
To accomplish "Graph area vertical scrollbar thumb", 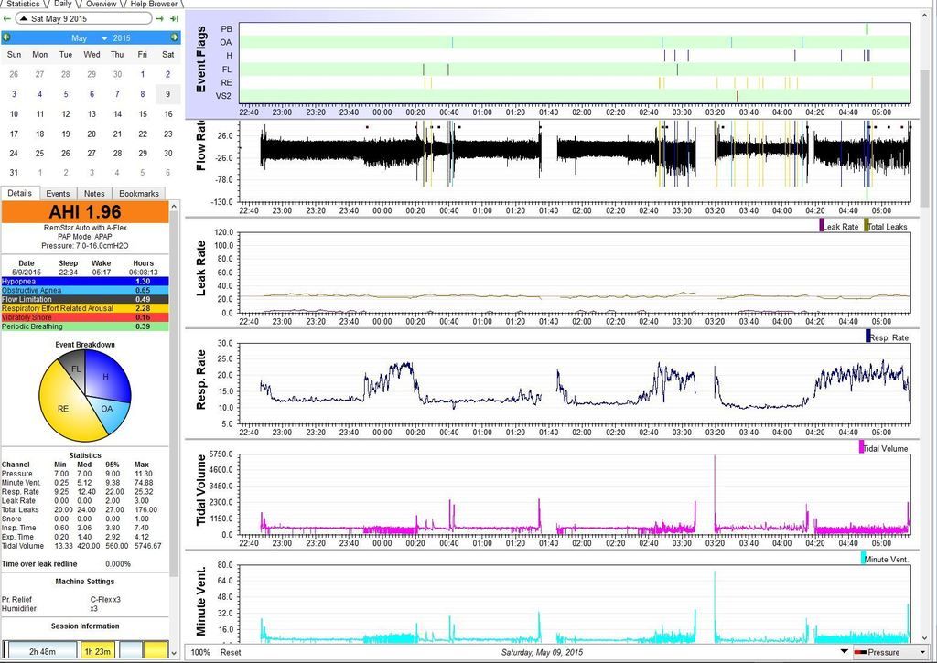I will pyautogui.click(x=925, y=137).
